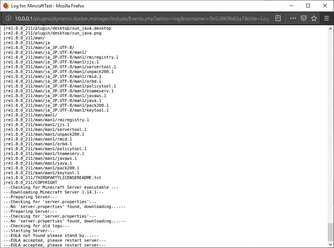
Task: Minimize the Firefox log window
Action: pos(291,6)
